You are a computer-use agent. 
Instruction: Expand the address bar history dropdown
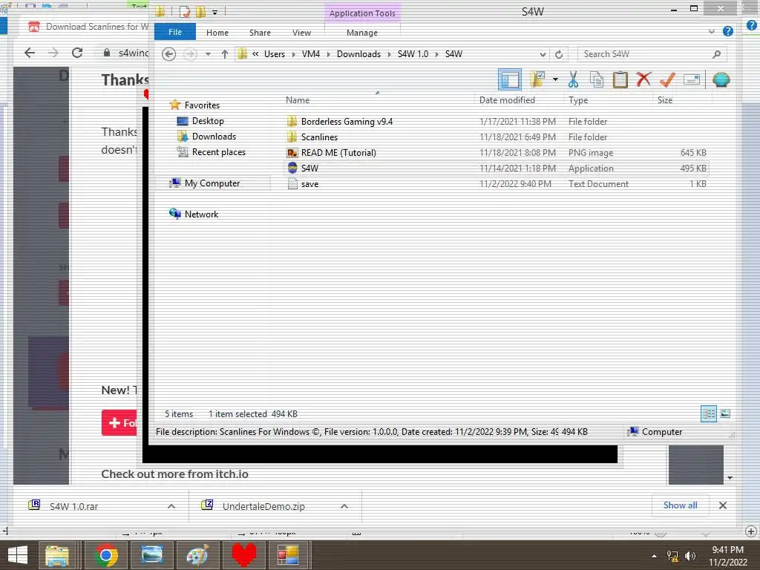point(543,54)
